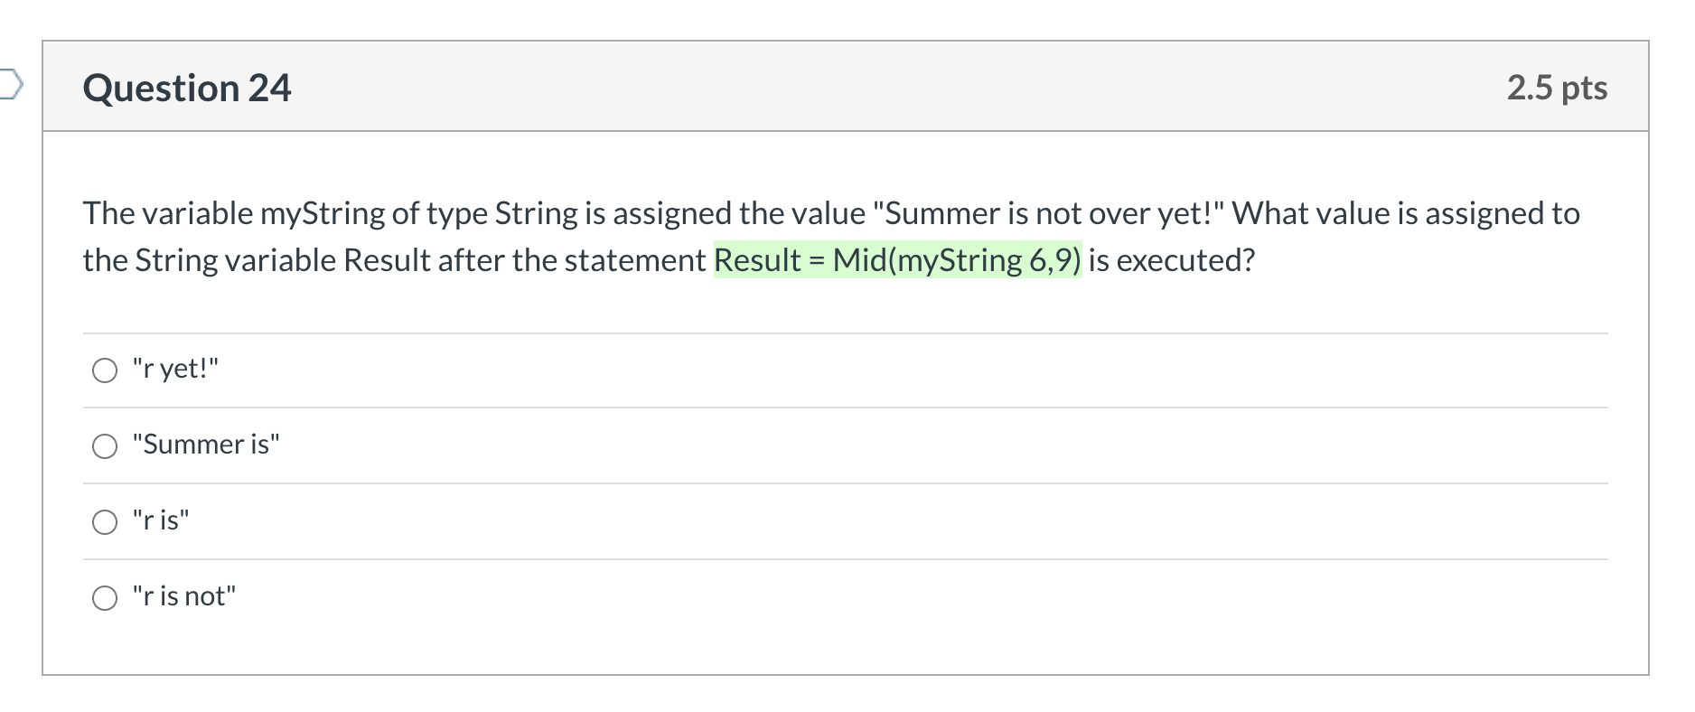
Task: Click the highlighted Result = Mid(myString 6,9) text
Action: click(x=897, y=261)
